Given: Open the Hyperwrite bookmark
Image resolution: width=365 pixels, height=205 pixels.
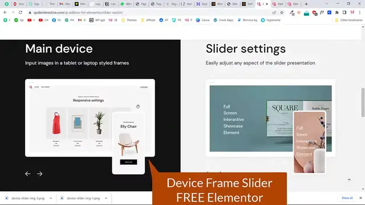Looking at the screenshot, I should click(x=271, y=20).
